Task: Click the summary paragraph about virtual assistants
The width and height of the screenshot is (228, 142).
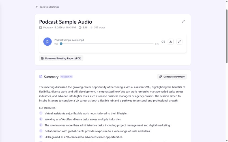Action: (x=112, y=94)
